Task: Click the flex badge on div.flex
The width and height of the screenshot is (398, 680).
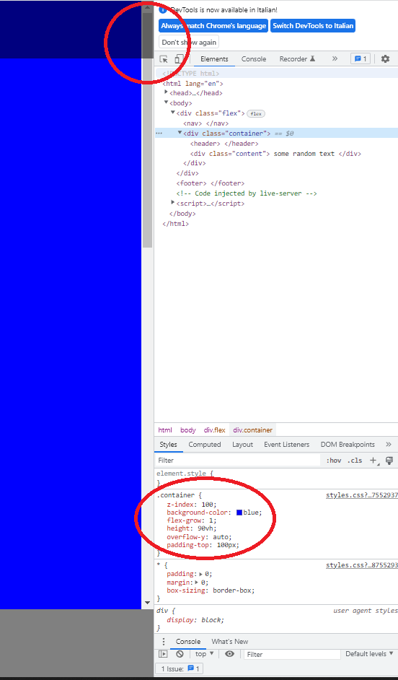Action: click(x=256, y=113)
